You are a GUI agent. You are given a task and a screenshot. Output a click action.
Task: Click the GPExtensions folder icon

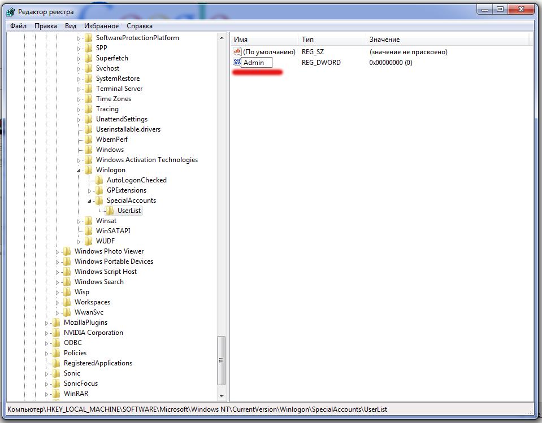(99, 190)
